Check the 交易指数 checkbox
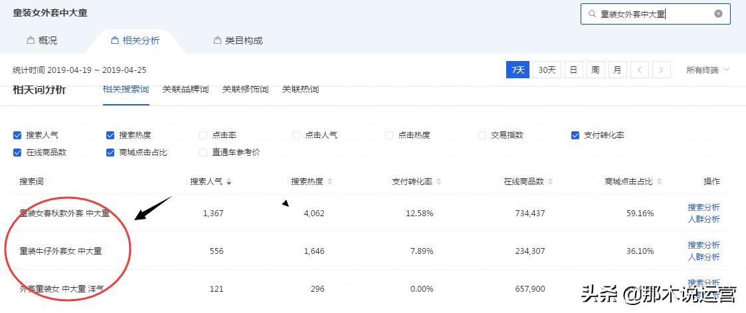Viewport: 746px width, 313px height. [x=482, y=135]
